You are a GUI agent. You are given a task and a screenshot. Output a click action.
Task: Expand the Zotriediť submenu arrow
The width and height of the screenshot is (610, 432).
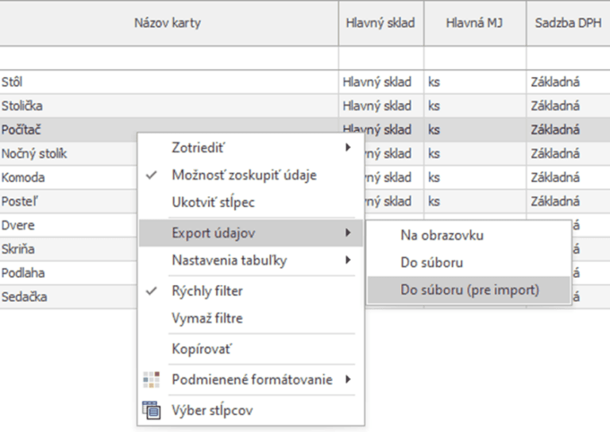pos(348,147)
